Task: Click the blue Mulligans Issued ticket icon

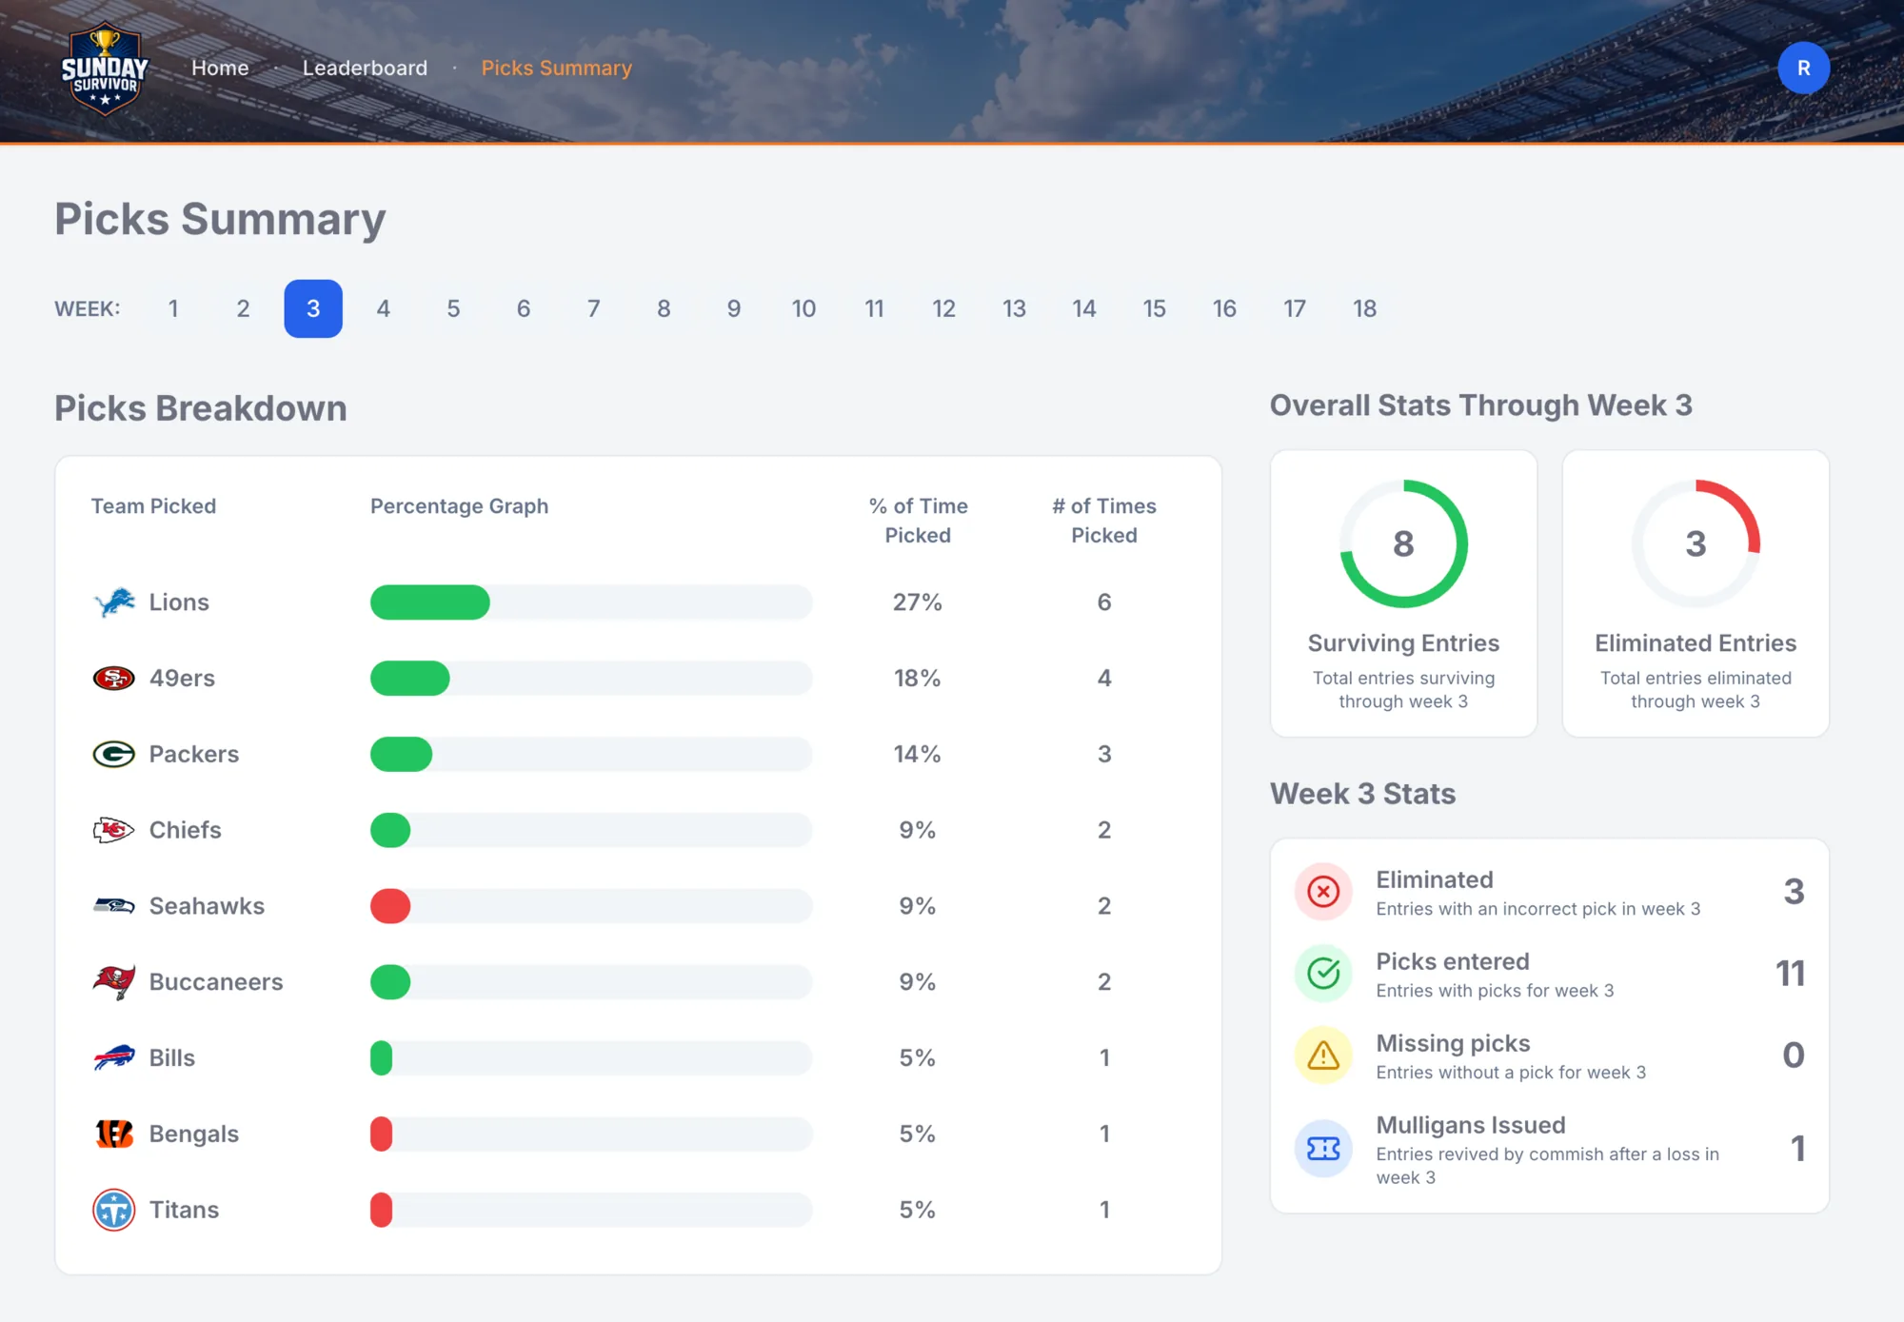Action: coord(1323,1149)
